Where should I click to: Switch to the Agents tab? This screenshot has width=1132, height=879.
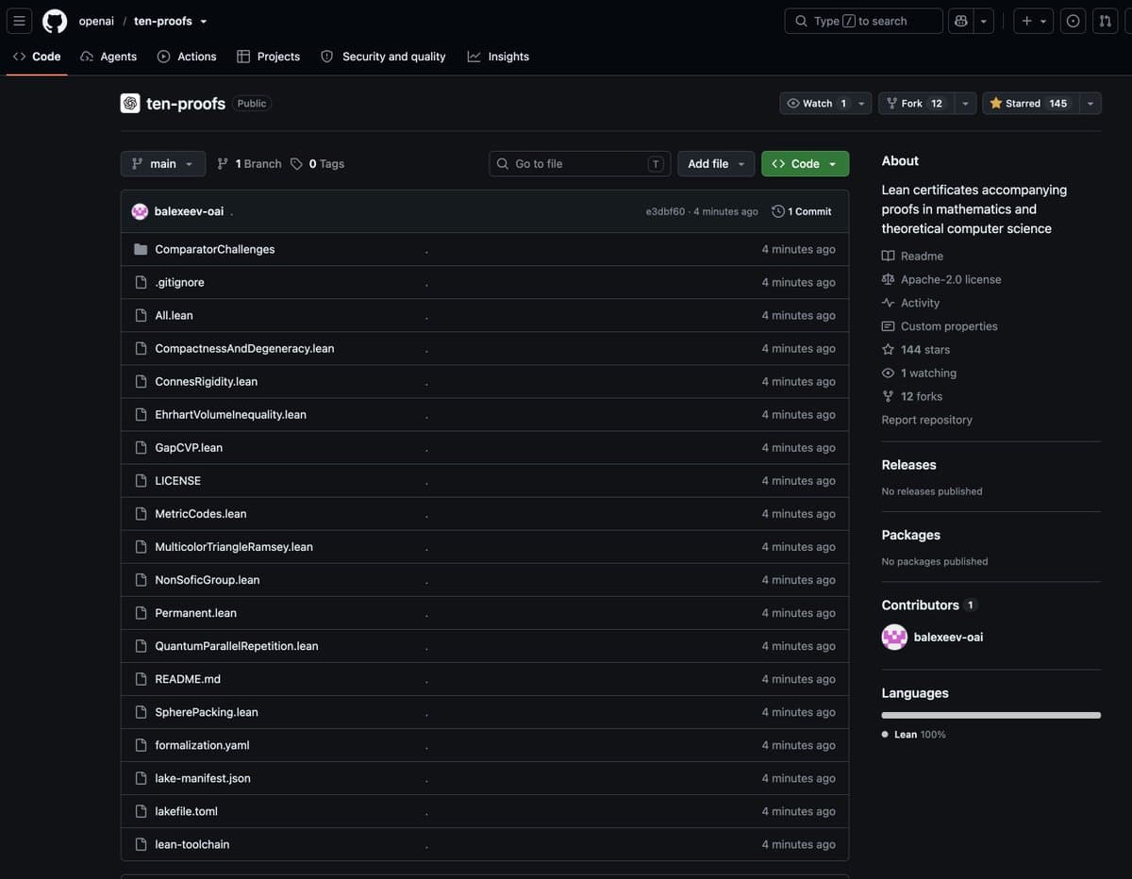(x=108, y=57)
